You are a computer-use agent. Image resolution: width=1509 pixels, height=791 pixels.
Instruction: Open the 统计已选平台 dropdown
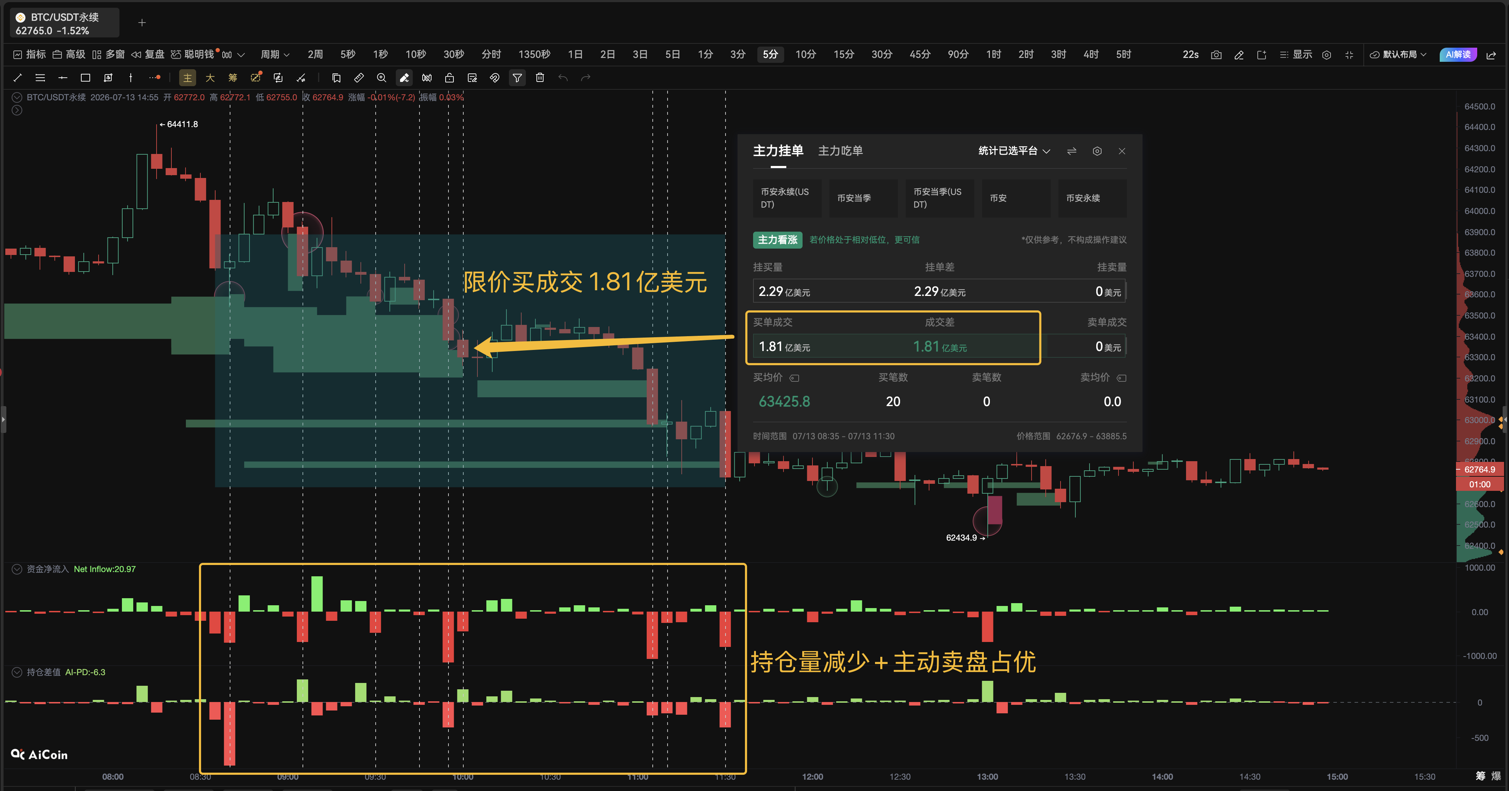pyautogui.click(x=1014, y=151)
